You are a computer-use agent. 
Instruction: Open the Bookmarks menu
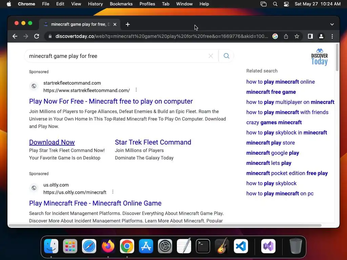click(x=121, y=4)
